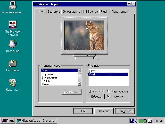Click scroll up arrow in pattern list
Viewport: 165px width, 124px height.
[x=79, y=71]
